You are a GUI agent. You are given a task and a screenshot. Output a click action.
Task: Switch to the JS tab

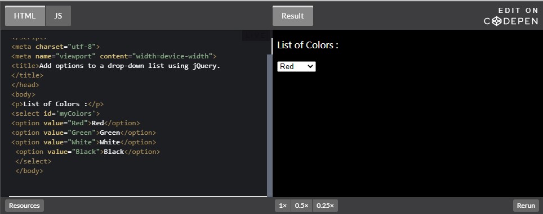[x=58, y=16]
